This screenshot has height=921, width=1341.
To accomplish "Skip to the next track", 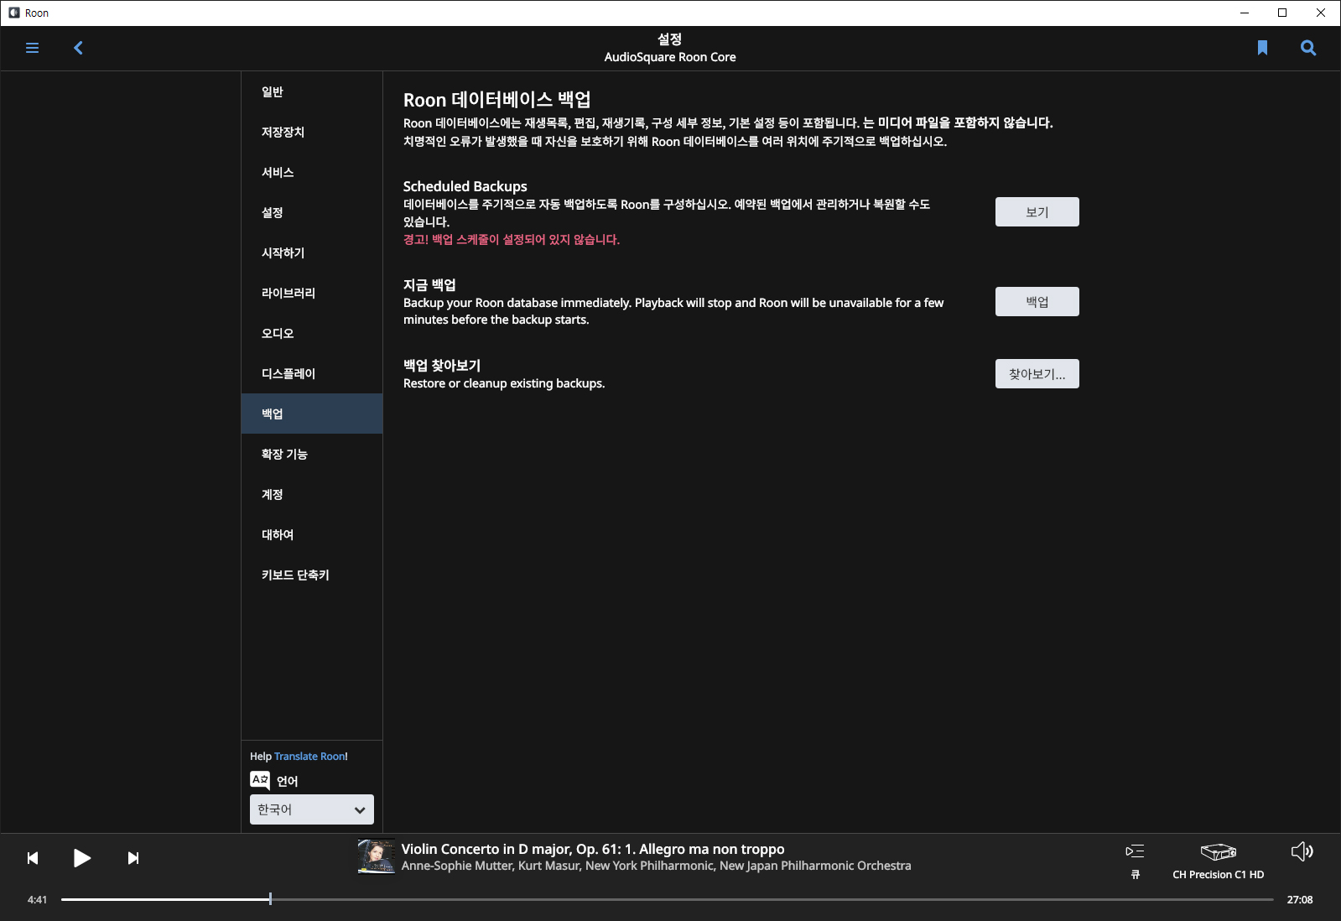I will point(133,858).
